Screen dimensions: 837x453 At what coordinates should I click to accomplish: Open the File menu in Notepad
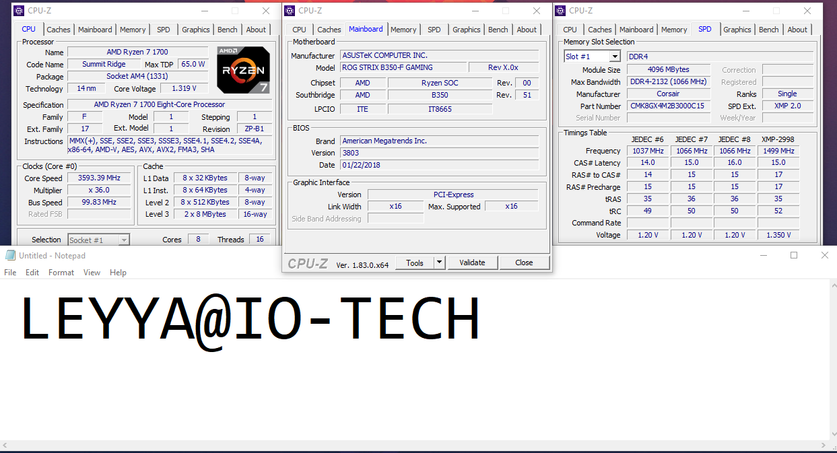[x=10, y=273]
